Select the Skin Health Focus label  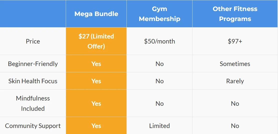coord(33,81)
